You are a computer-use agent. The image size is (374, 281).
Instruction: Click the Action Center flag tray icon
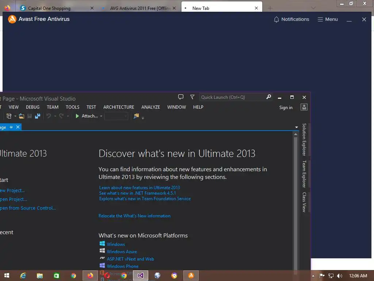pos(322,276)
